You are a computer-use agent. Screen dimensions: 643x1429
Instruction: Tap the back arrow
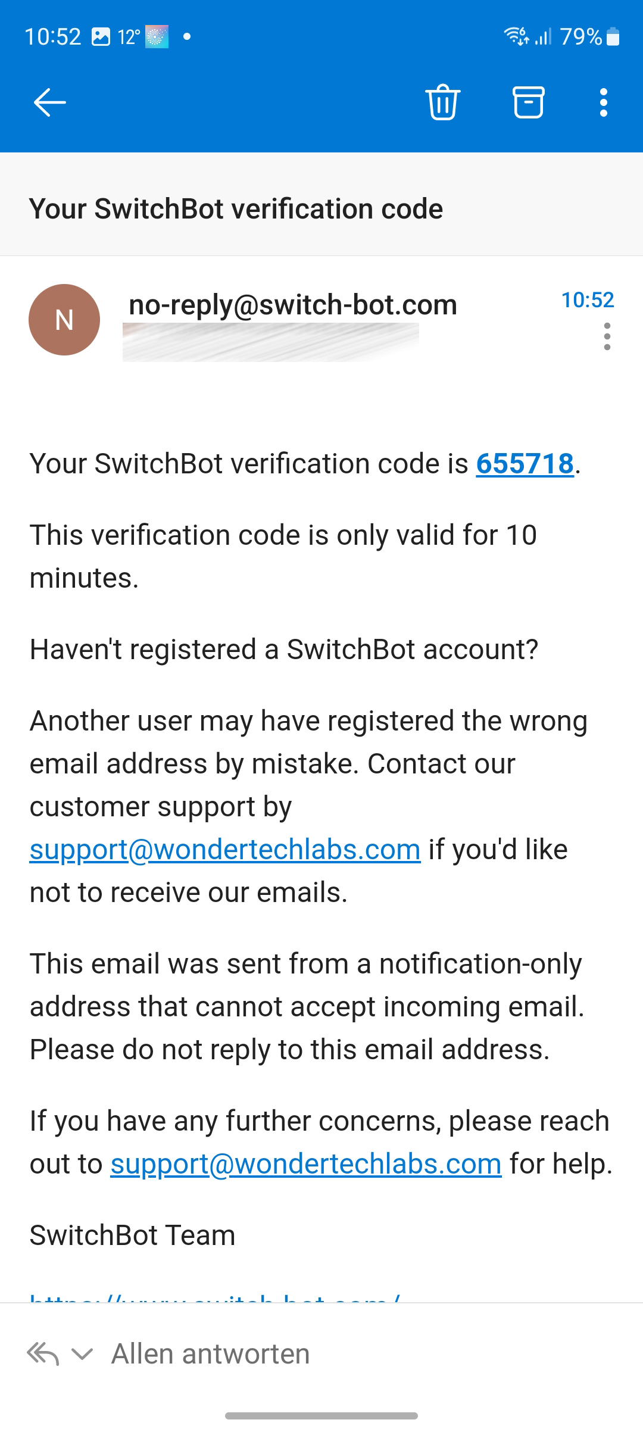[49, 102]
